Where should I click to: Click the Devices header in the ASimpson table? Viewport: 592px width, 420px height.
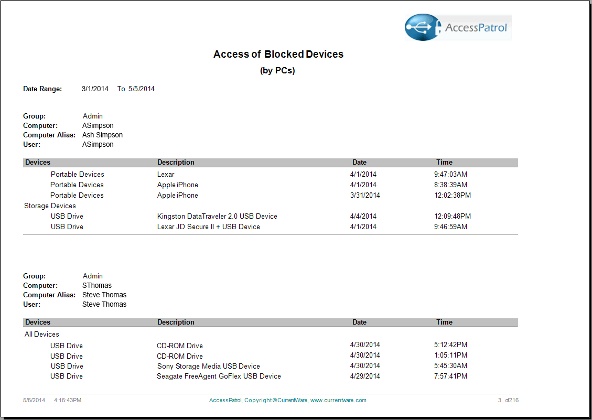pos(38,163)
